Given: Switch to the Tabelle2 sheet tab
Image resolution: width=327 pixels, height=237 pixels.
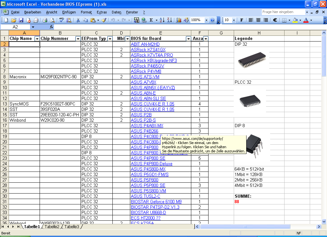Looking at the screenshot, I should (x=52, y=226).
